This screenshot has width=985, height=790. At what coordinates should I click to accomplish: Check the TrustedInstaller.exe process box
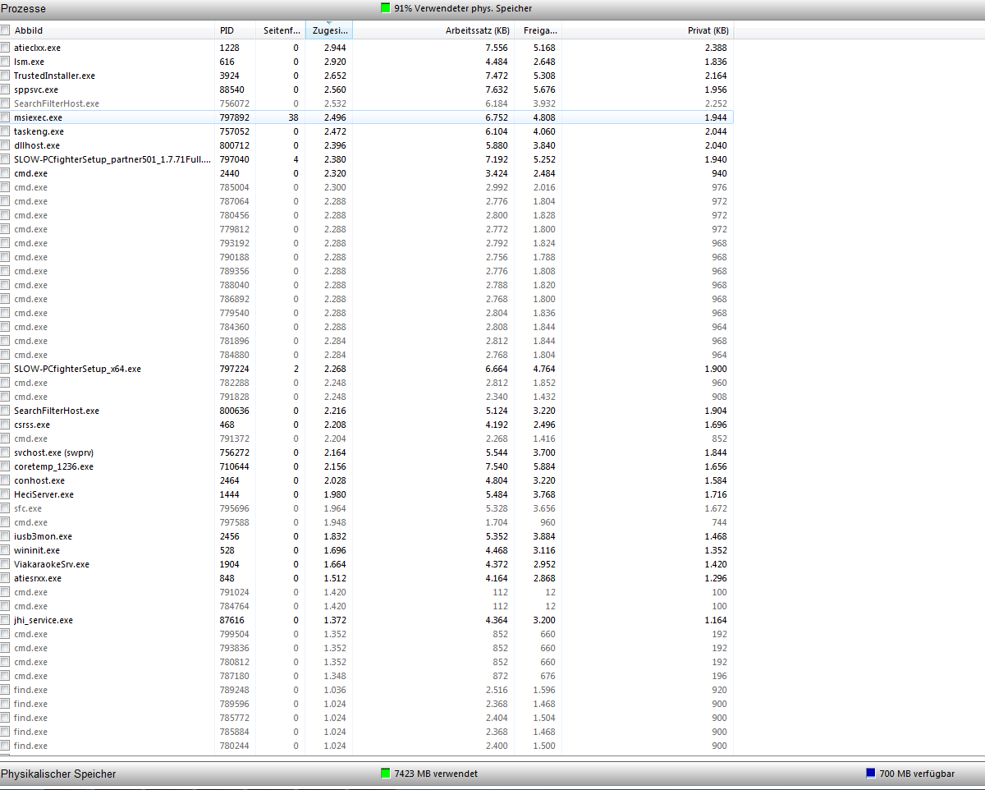tap(5, 76)
